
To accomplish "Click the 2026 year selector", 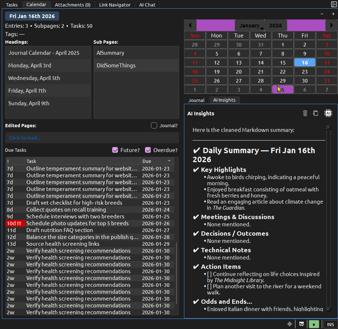I will [x=276, y=26].
